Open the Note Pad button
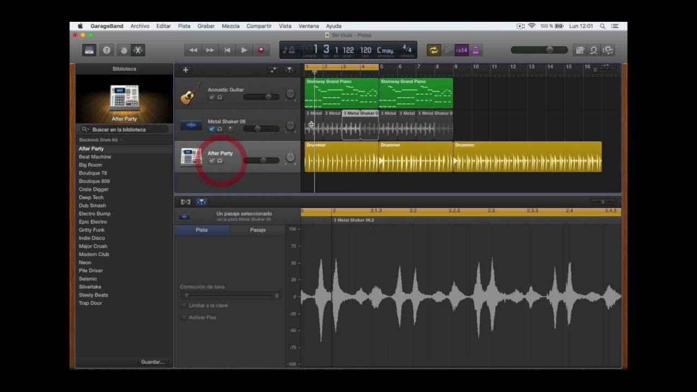This screenshot has width=697, height=392. pos(580,50)
